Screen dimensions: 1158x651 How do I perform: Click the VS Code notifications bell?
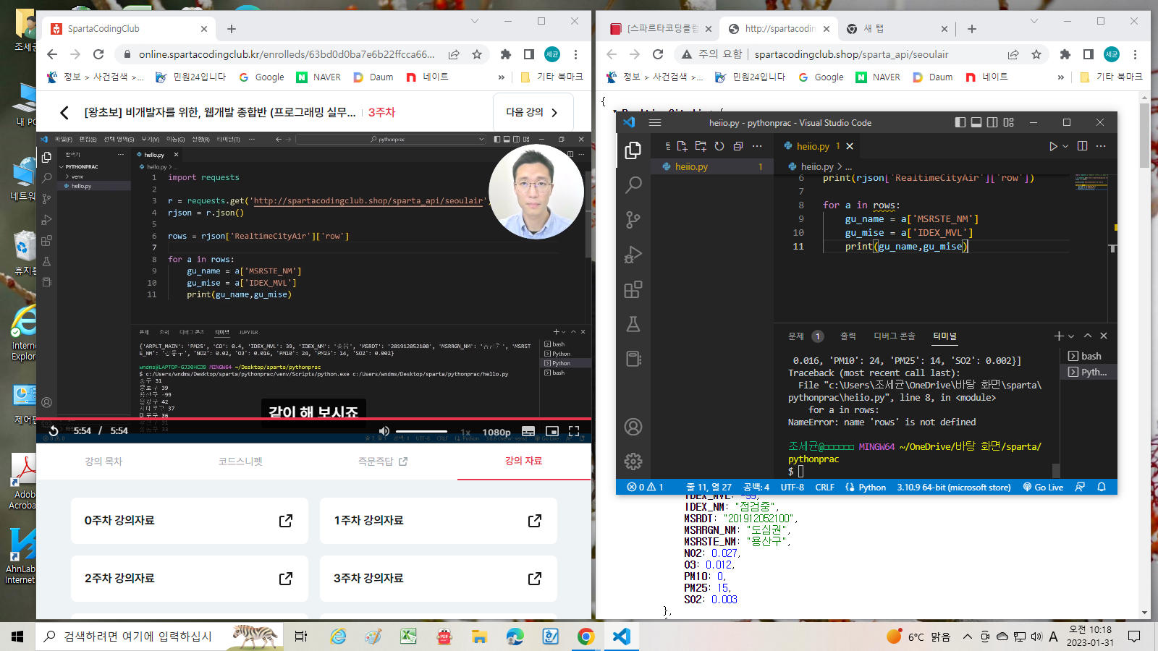click(x=1102, y=488)
